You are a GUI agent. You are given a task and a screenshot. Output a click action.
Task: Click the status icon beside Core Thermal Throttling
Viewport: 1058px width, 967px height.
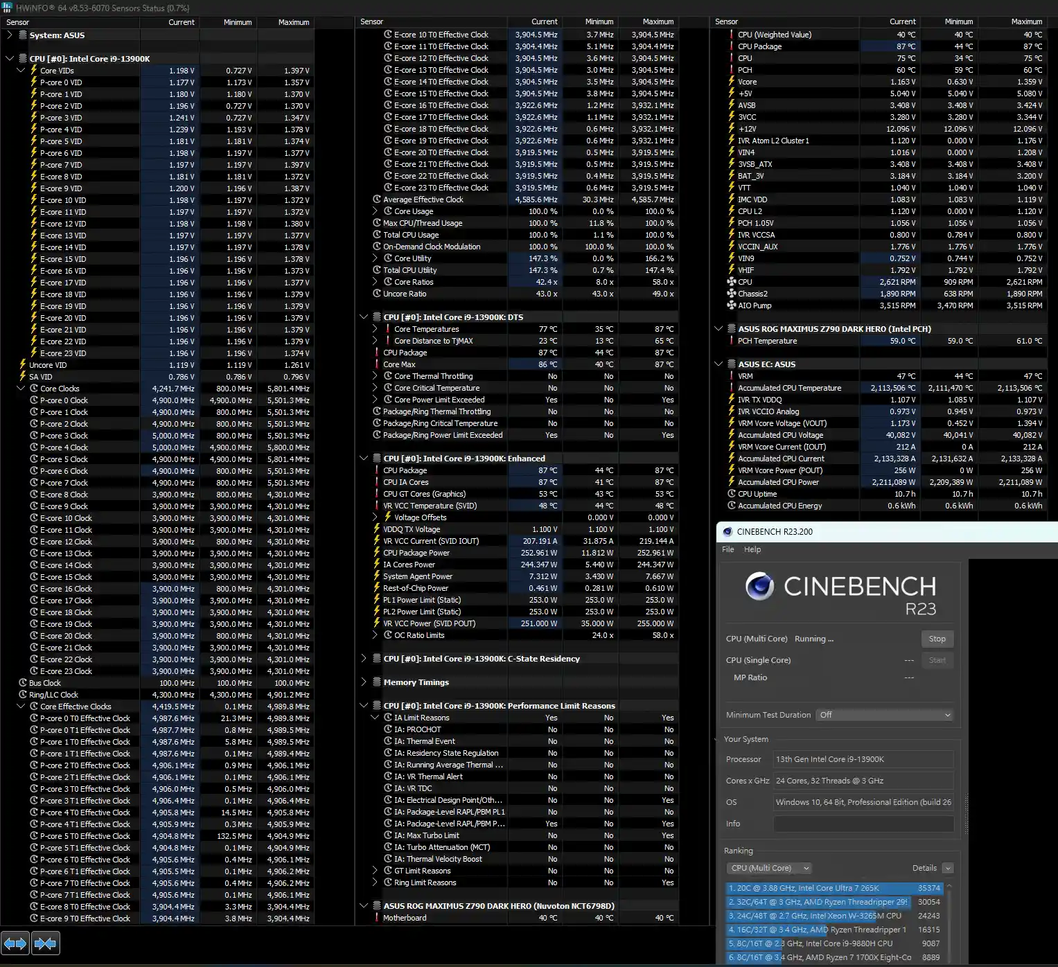388,376
